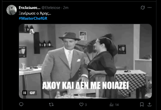Open the Ετελείωσε... display name profile
Viewport: 161px width, 110px height.
click(x=30, y=8)
